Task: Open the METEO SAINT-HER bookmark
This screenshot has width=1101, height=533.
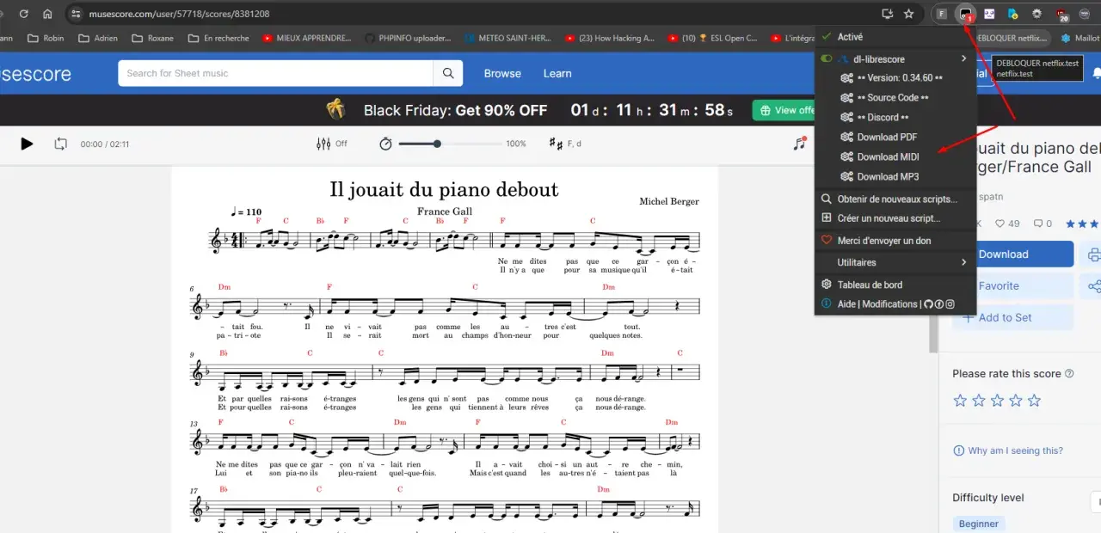Action: [x=508, y=38]
